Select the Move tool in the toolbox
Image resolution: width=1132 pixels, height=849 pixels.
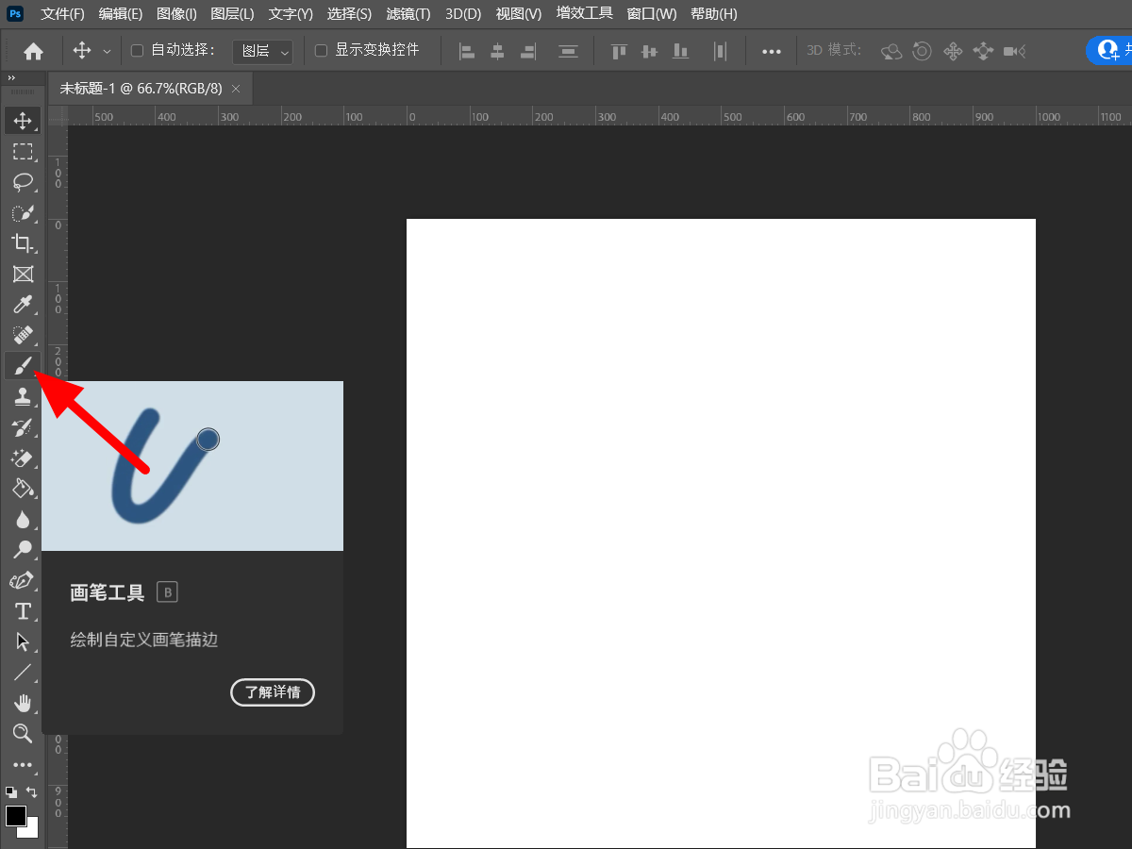(23, 121)
